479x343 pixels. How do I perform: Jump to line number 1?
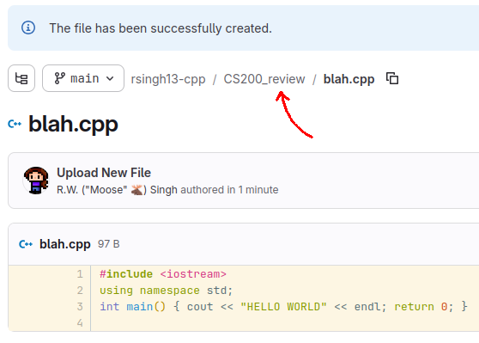tap(80, 274)
